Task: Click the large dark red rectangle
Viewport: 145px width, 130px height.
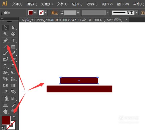Action: [80, 89]
